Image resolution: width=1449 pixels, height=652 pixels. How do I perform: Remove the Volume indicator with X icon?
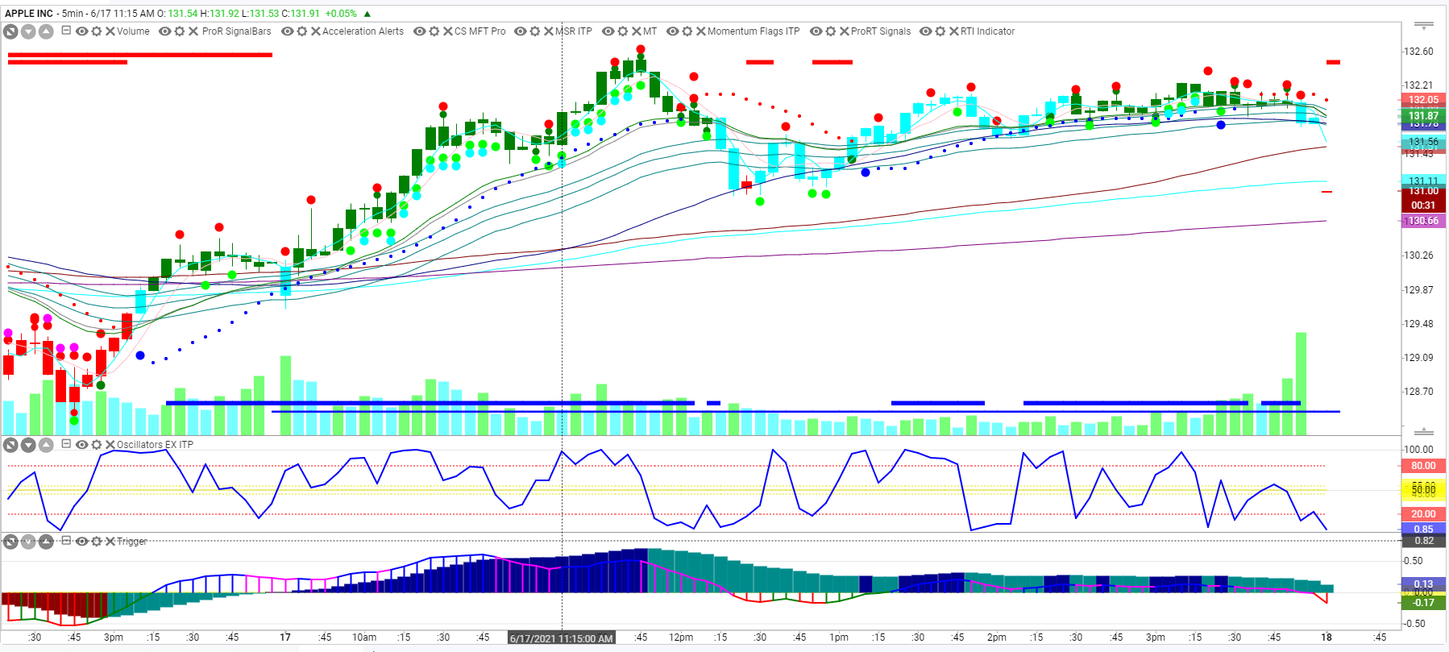110,31
